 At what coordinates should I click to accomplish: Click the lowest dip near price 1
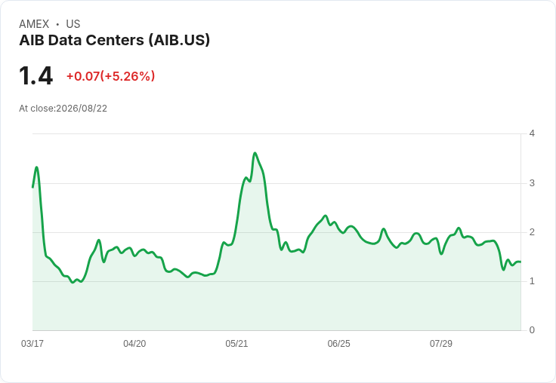pos(73,283)
